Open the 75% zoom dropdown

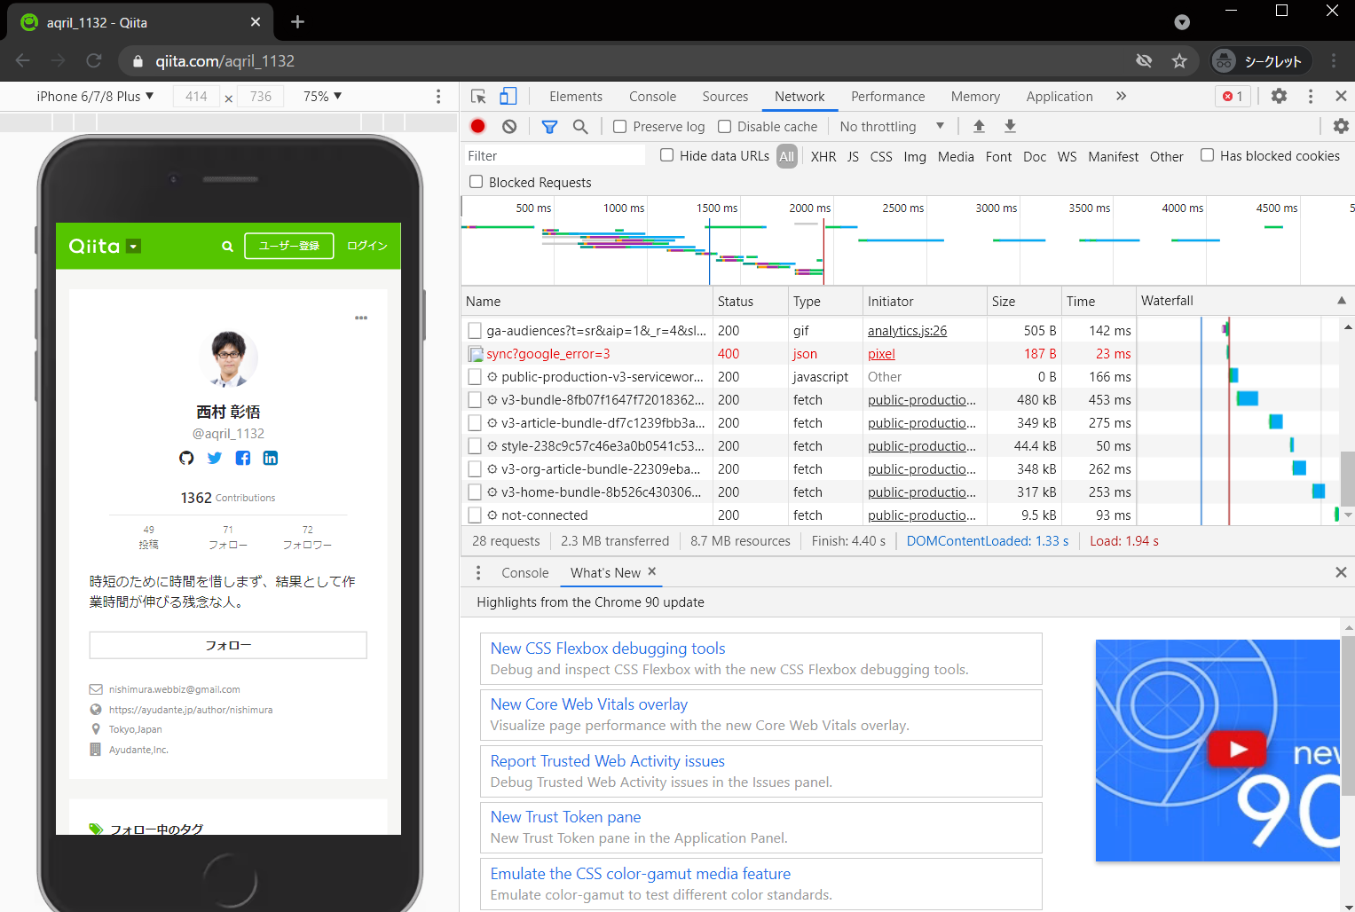point(323,96)
